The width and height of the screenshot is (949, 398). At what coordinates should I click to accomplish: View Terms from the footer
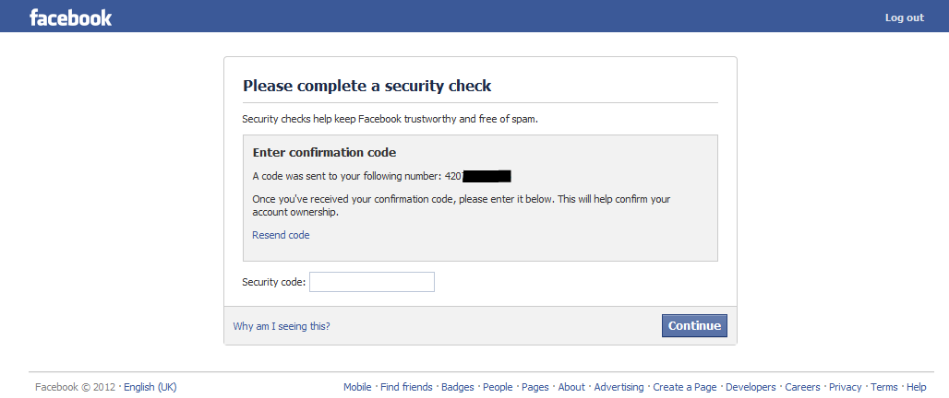(x=883, y=387)
